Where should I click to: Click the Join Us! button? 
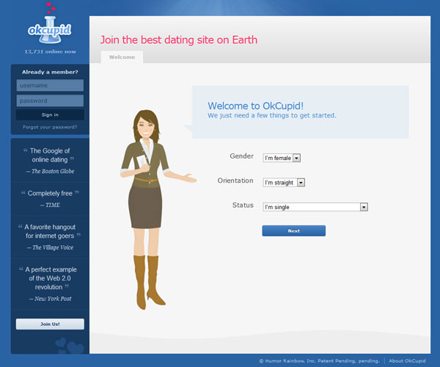[x=50, y=324]
